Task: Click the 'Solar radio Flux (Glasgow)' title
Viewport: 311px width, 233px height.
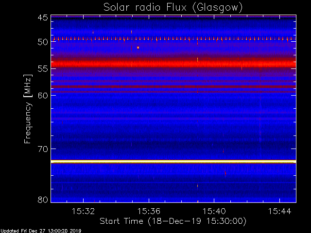Action: pos(173,8)
